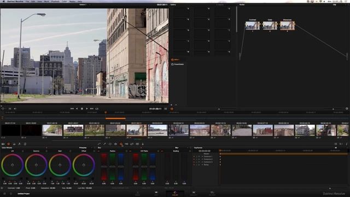Select the highlighted current clip thumbnail
350x197 pixels.
coord(137,130)
